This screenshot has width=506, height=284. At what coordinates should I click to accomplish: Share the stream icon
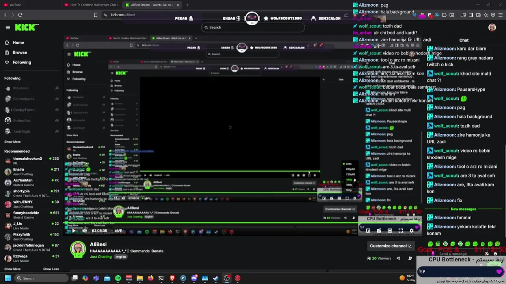tap(398, 258)
